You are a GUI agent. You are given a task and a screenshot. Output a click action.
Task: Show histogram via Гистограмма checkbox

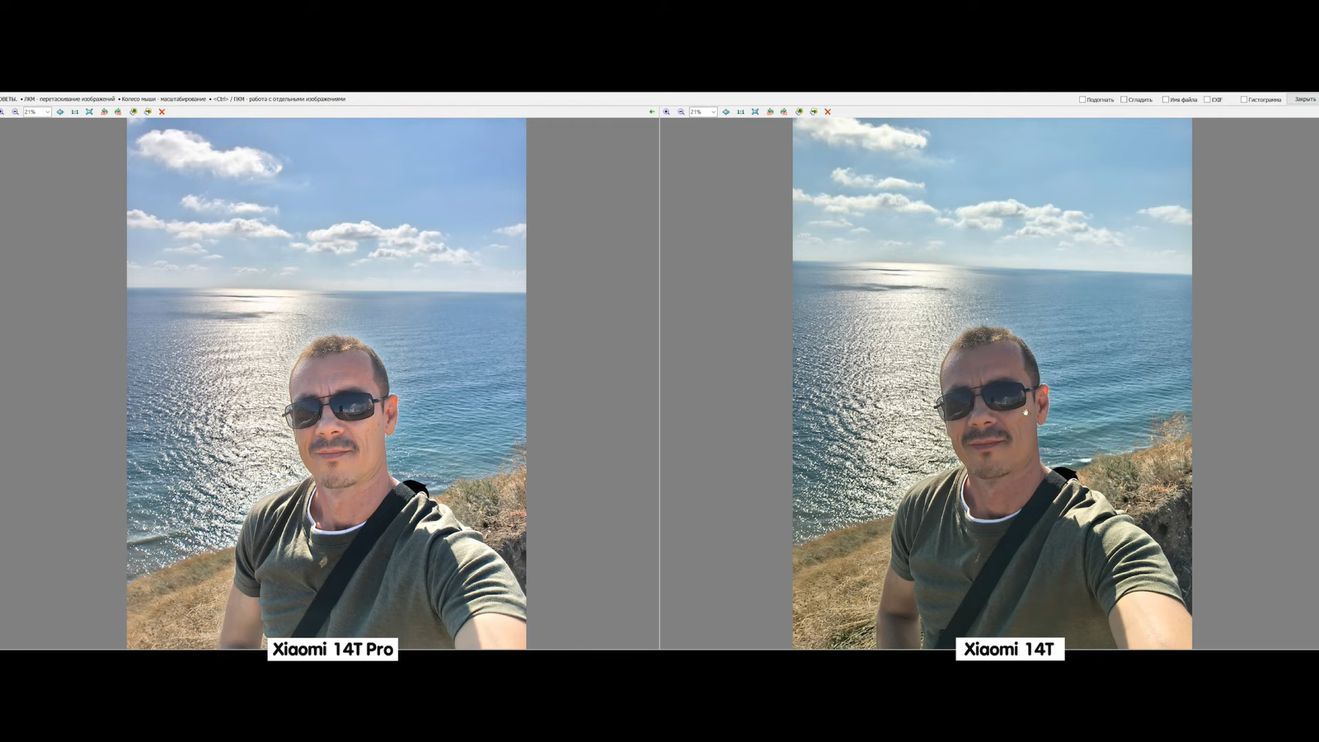(1244, 100)
